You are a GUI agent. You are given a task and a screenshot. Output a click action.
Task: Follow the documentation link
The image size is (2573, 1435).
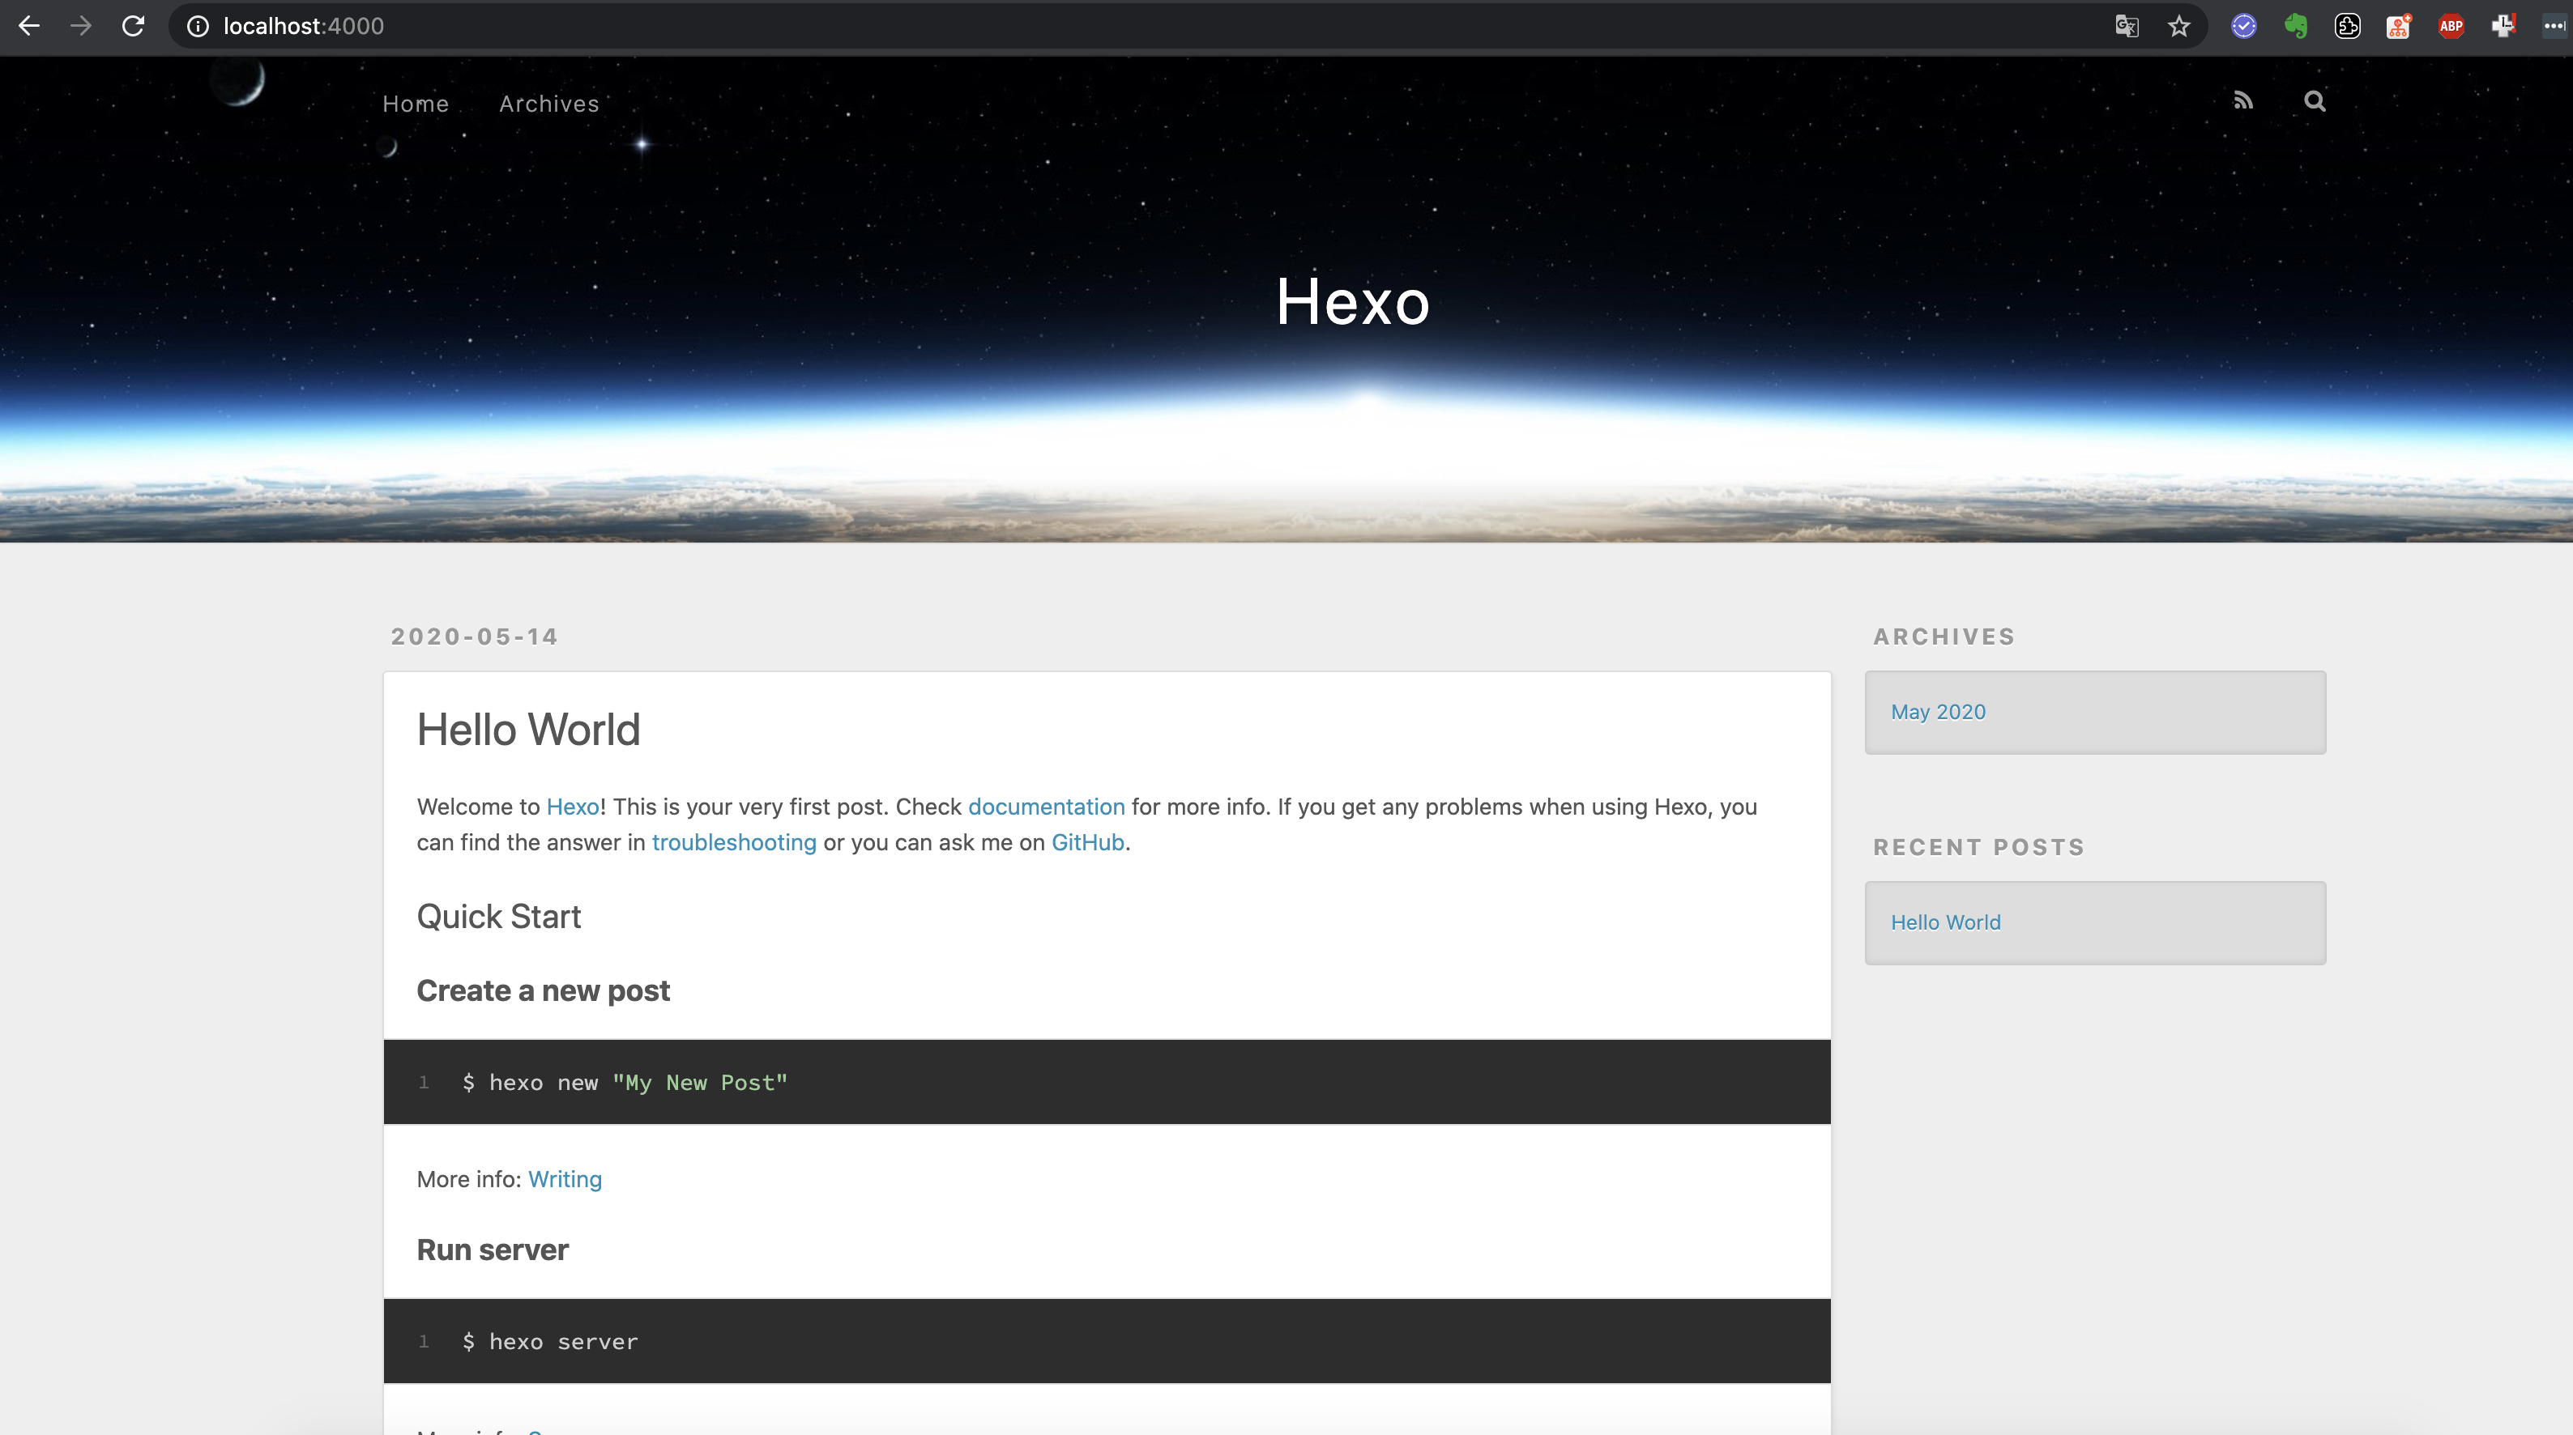[x=1046, y=807]
